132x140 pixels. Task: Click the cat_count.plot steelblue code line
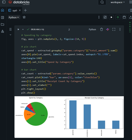click(x=61, y=77)
